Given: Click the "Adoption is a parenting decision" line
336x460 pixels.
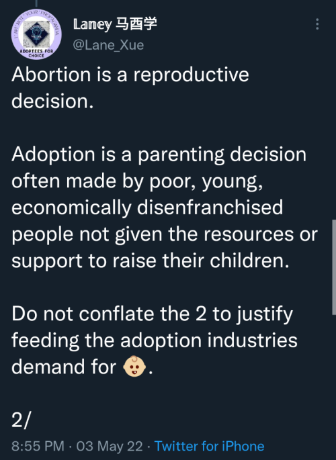Looking at the screenshot, I should [x=159, y=154].
